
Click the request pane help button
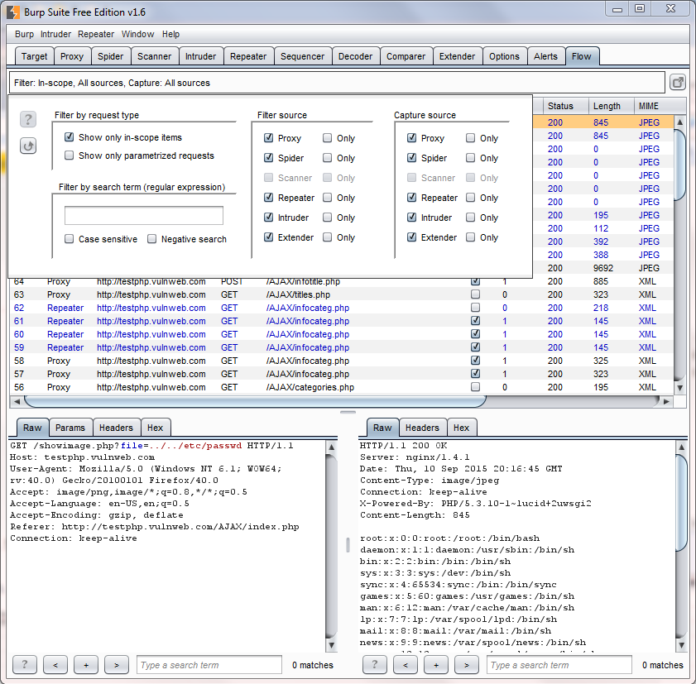pyautogui.click(x=24, y=664)
